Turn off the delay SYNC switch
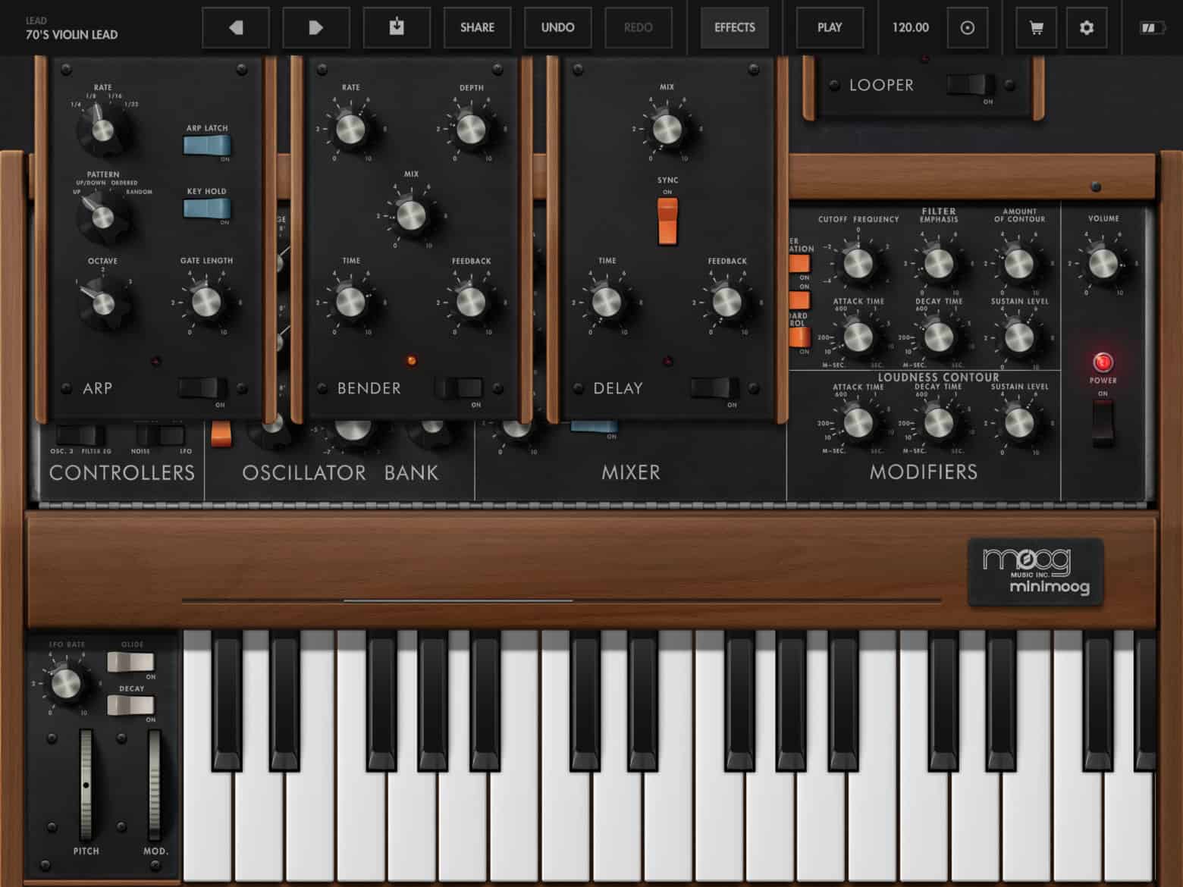 [x=667, y=220]
